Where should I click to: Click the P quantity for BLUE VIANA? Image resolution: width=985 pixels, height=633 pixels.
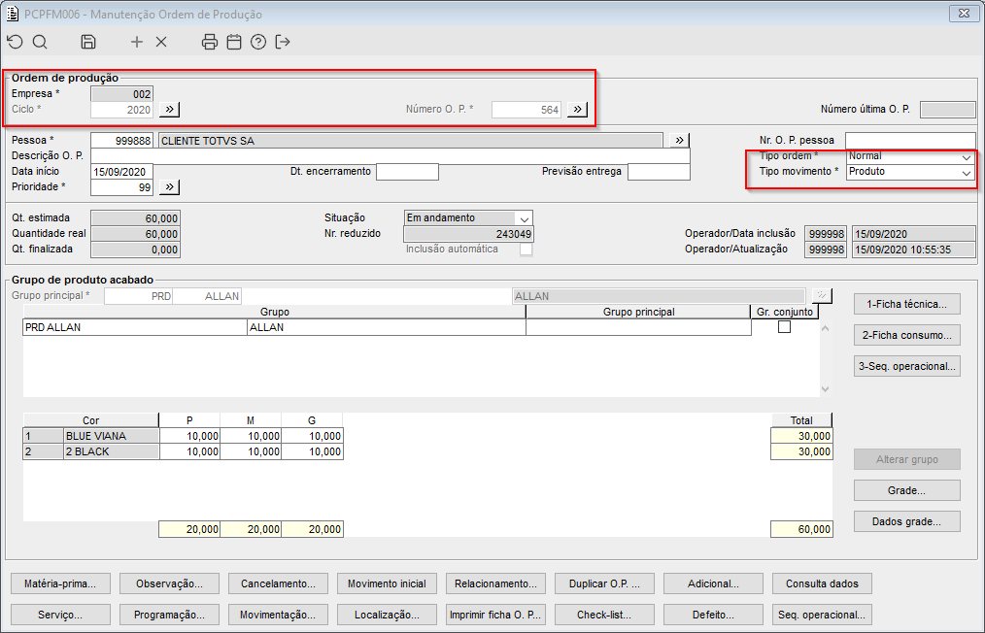click(189, 436)
